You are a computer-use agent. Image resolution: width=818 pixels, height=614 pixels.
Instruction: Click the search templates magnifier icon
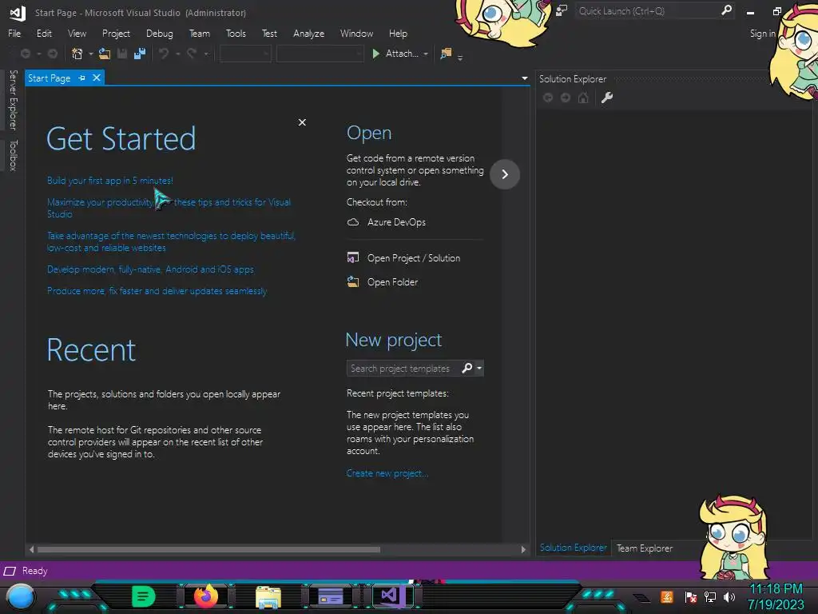(x=467, y=368)
